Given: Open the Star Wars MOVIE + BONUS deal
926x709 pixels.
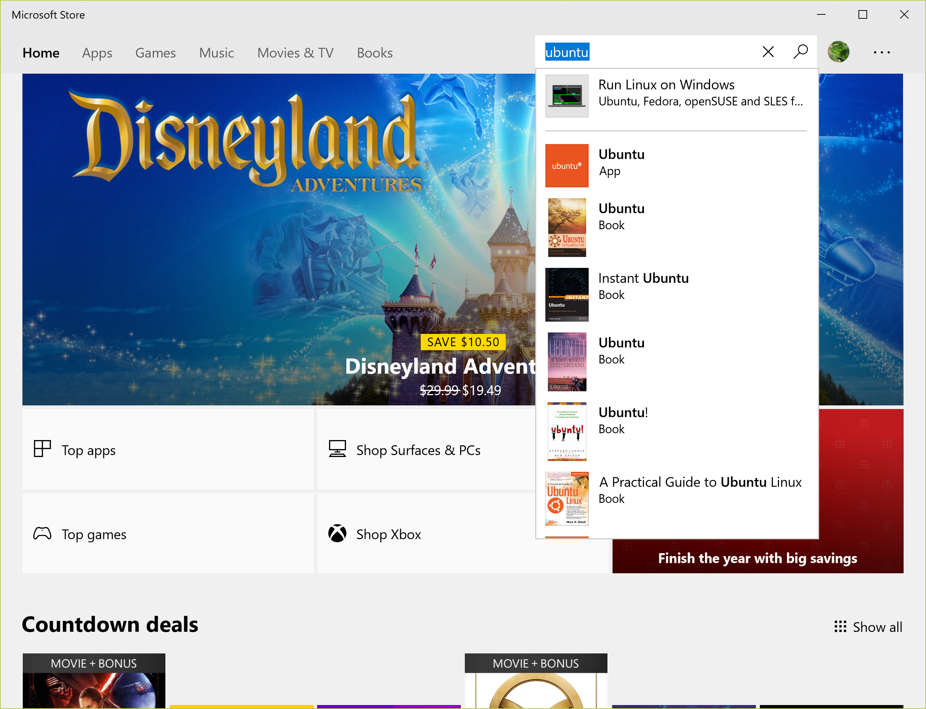Looking at the screenshot, I should (94, 681).
